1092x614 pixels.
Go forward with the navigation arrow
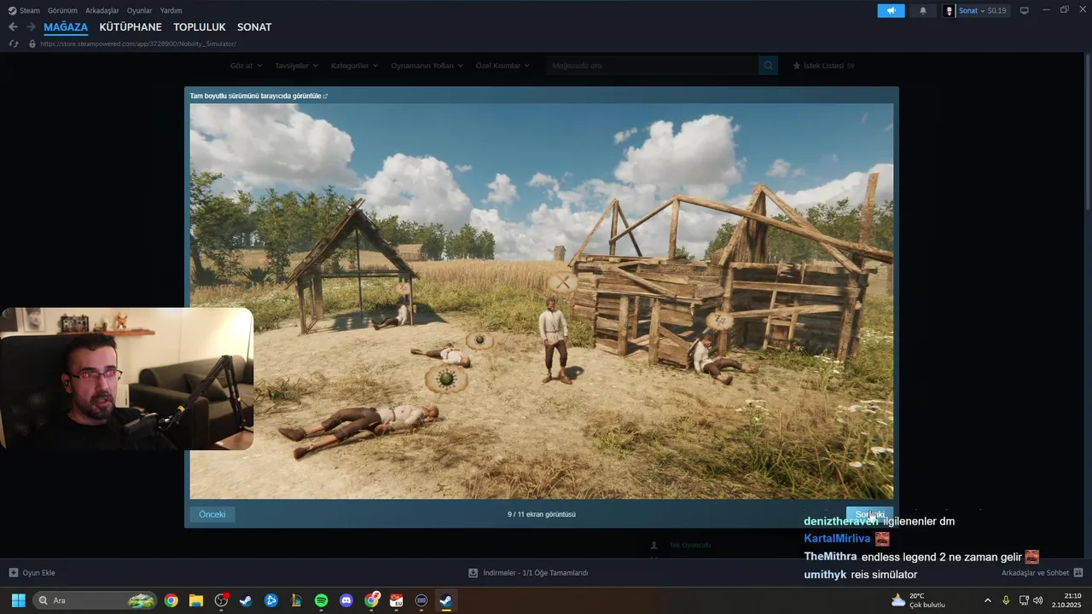point(31,27)
